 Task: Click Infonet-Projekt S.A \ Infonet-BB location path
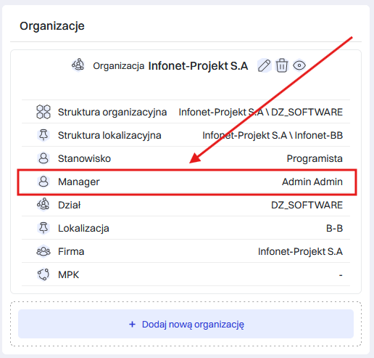click(273, 135)
